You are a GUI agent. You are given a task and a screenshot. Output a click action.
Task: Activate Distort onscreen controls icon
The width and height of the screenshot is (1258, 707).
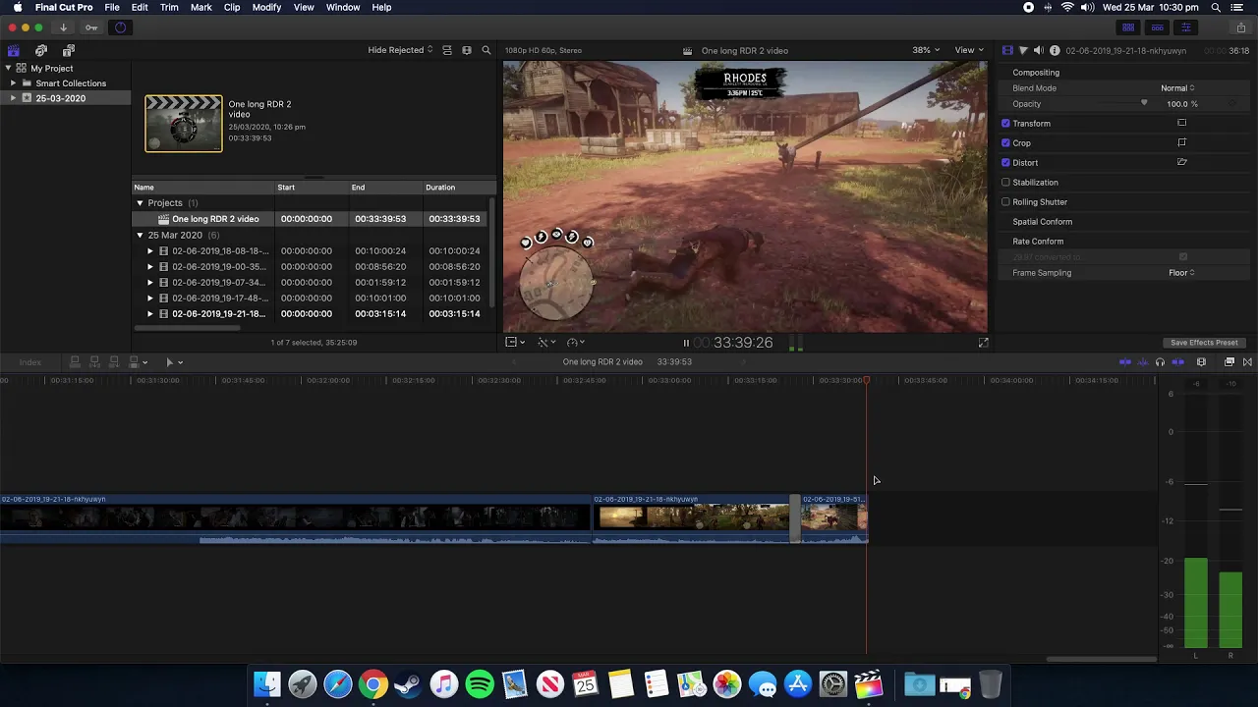click(x=1181, y=162)
